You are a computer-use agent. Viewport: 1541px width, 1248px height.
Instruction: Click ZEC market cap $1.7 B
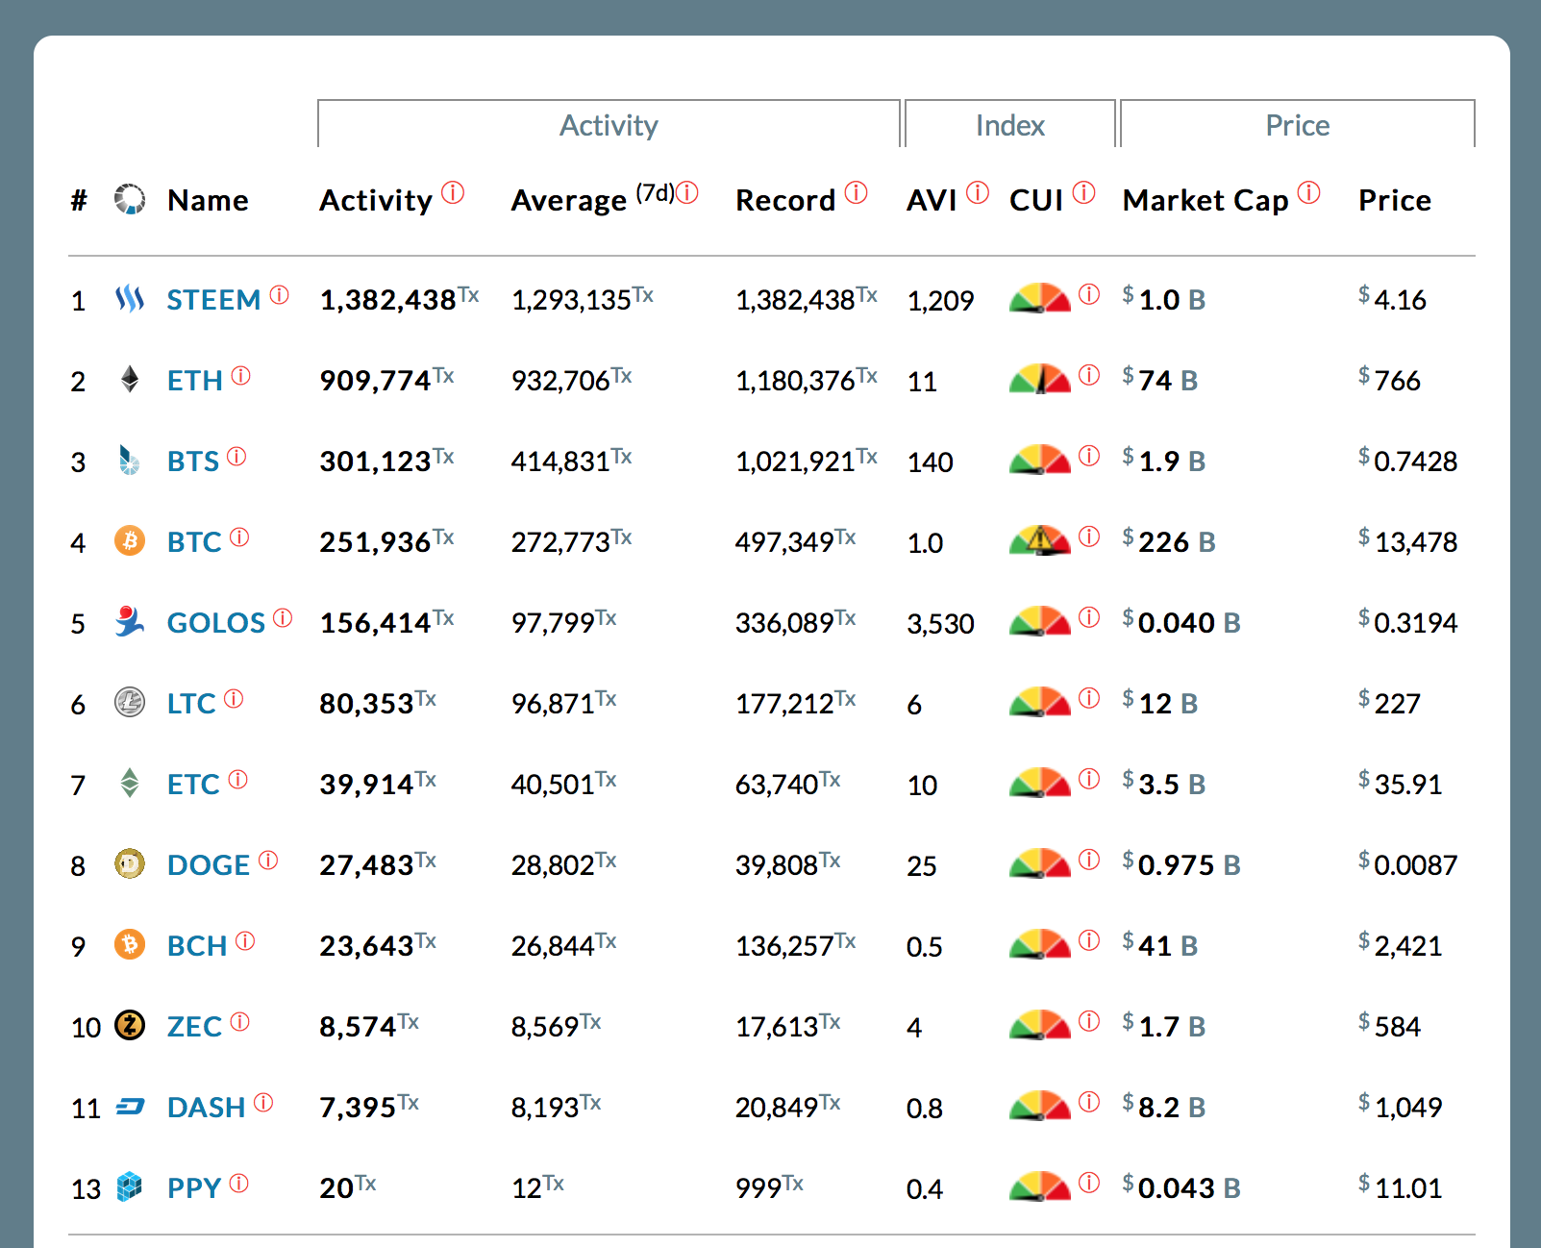click(x=1164, y=1026)
